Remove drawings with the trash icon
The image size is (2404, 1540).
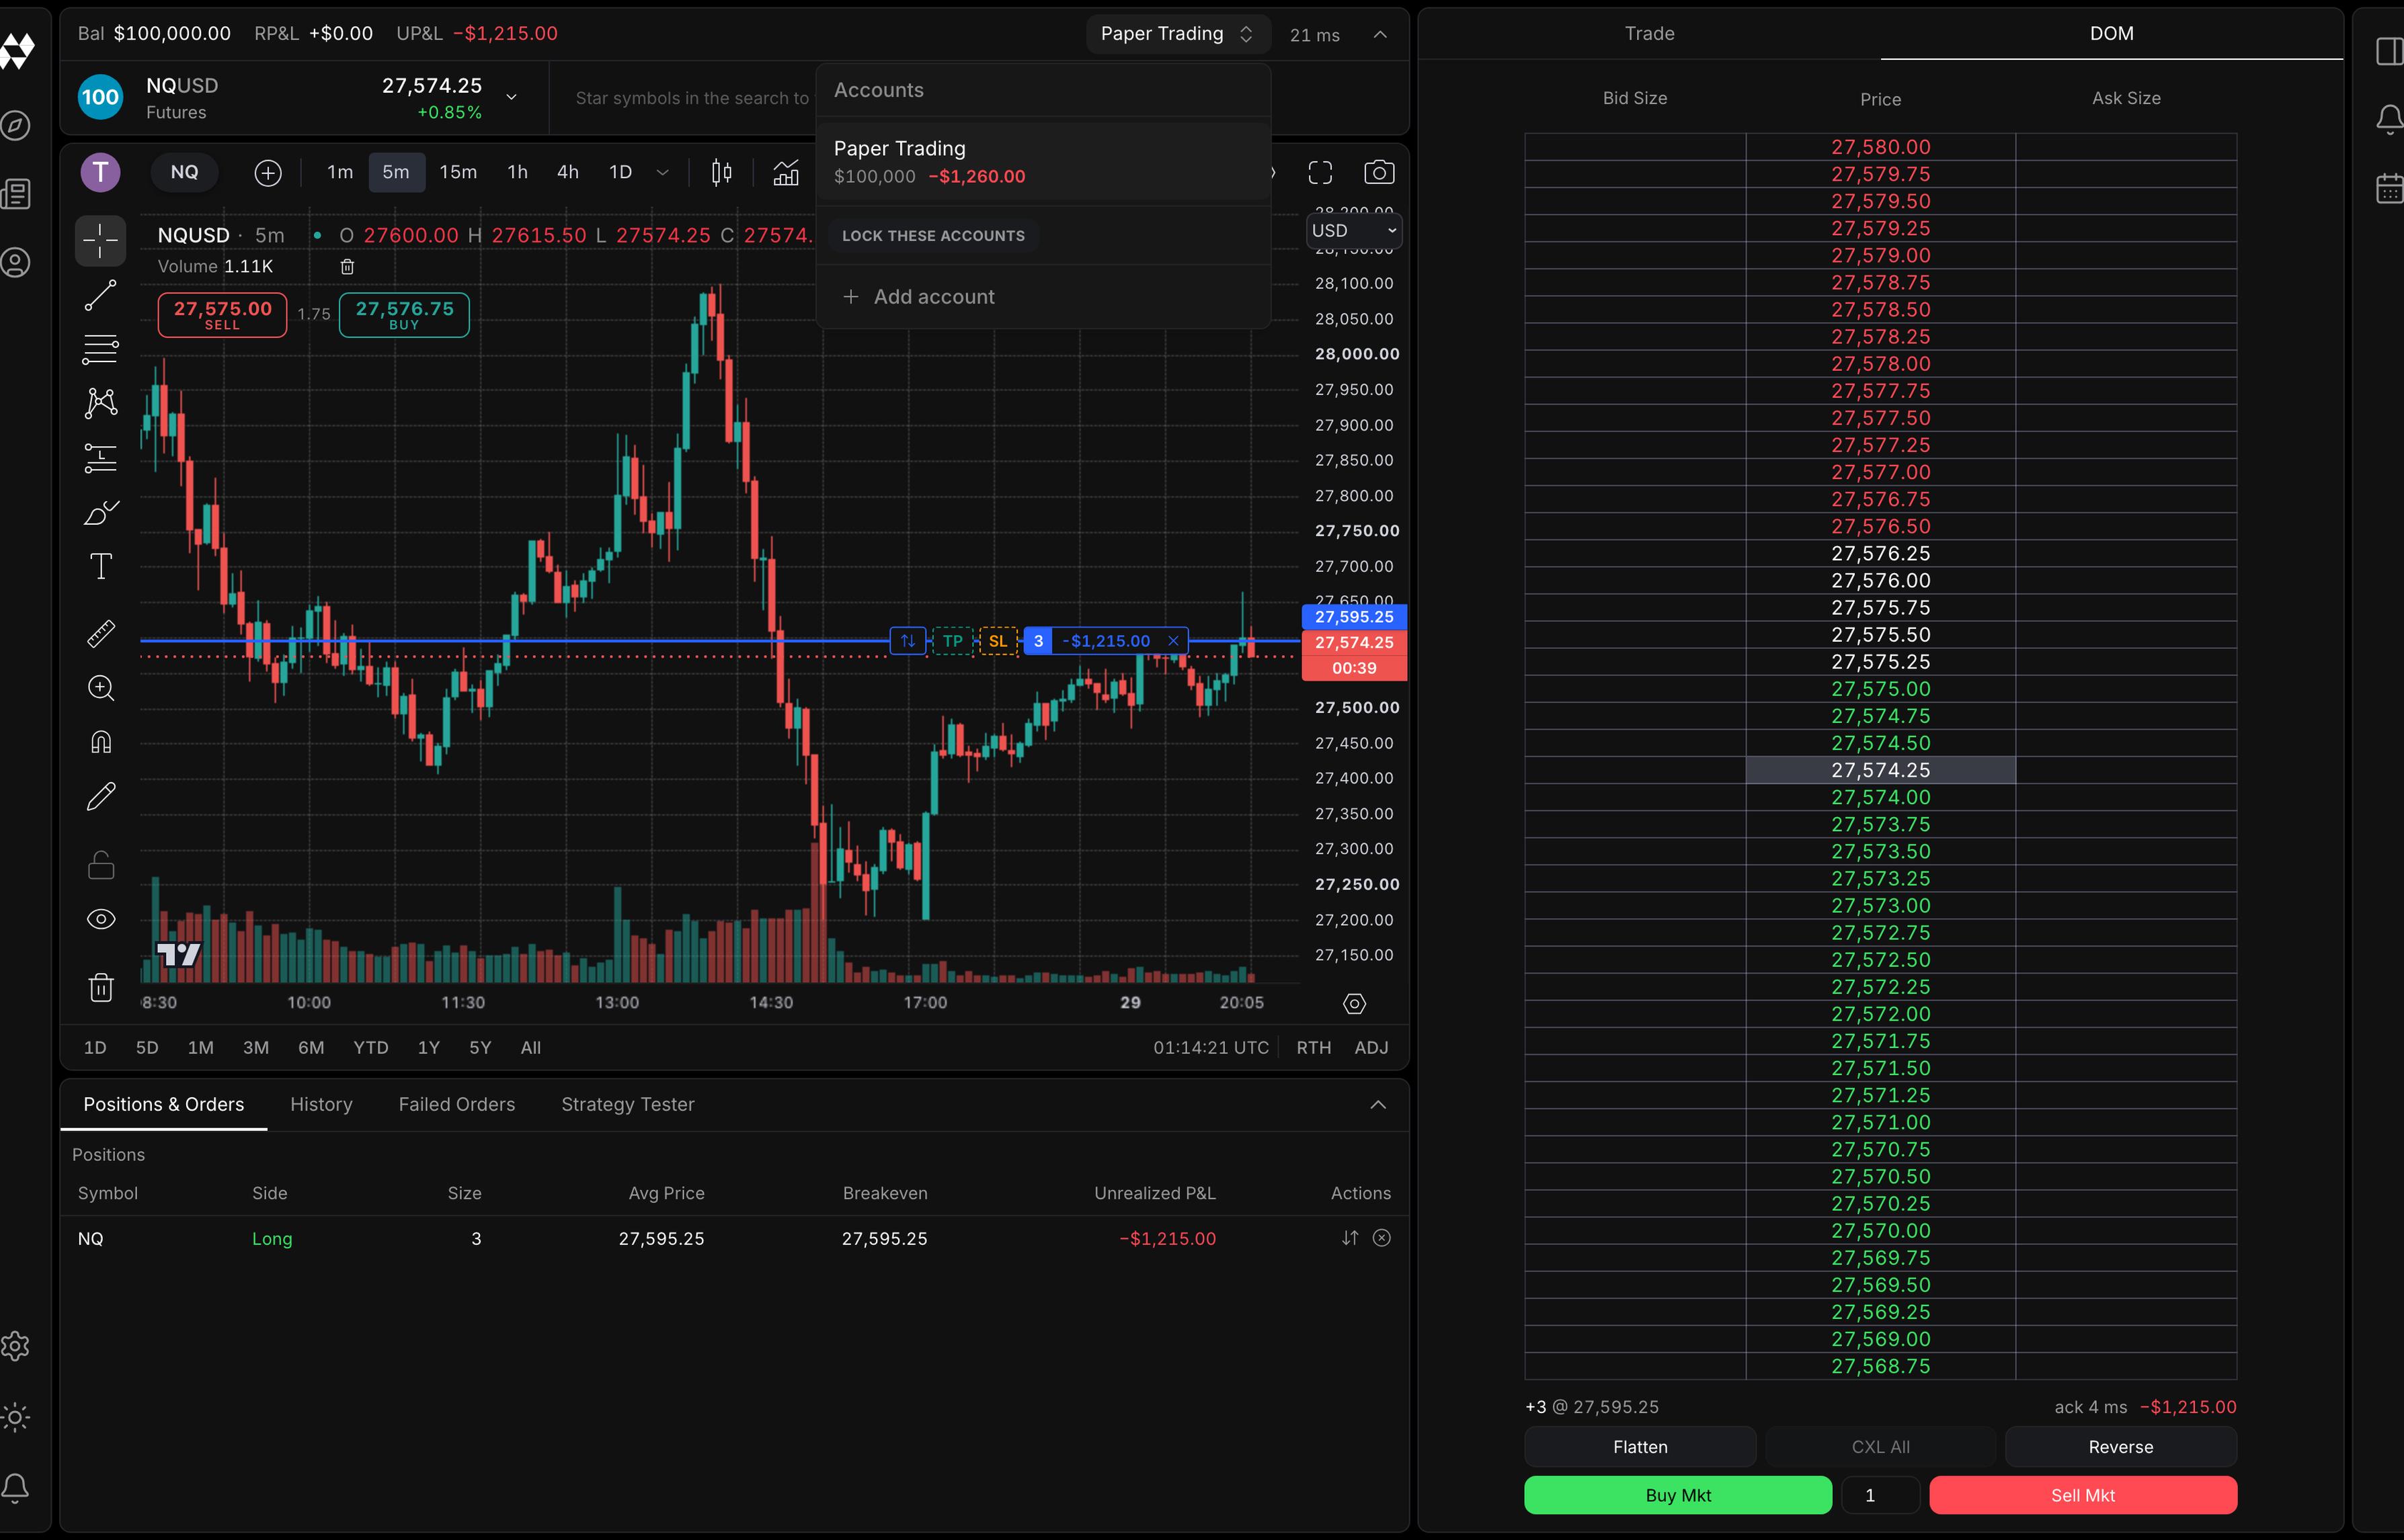coord(100,987)
